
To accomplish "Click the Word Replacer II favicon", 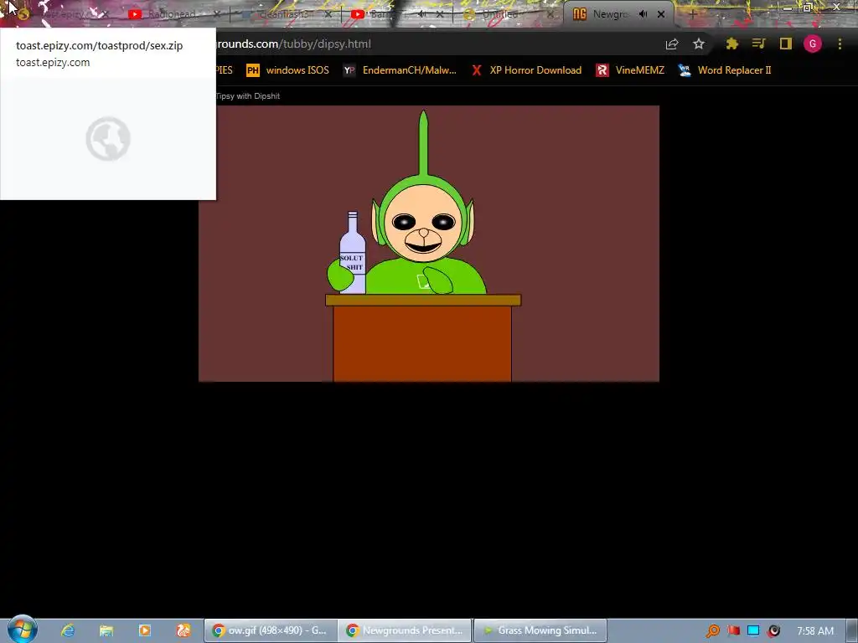I will coord(685,70).
